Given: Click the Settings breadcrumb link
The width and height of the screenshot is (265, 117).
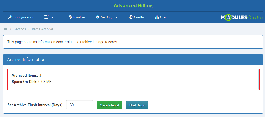Looking at the screenshot, I should point(20,29).
